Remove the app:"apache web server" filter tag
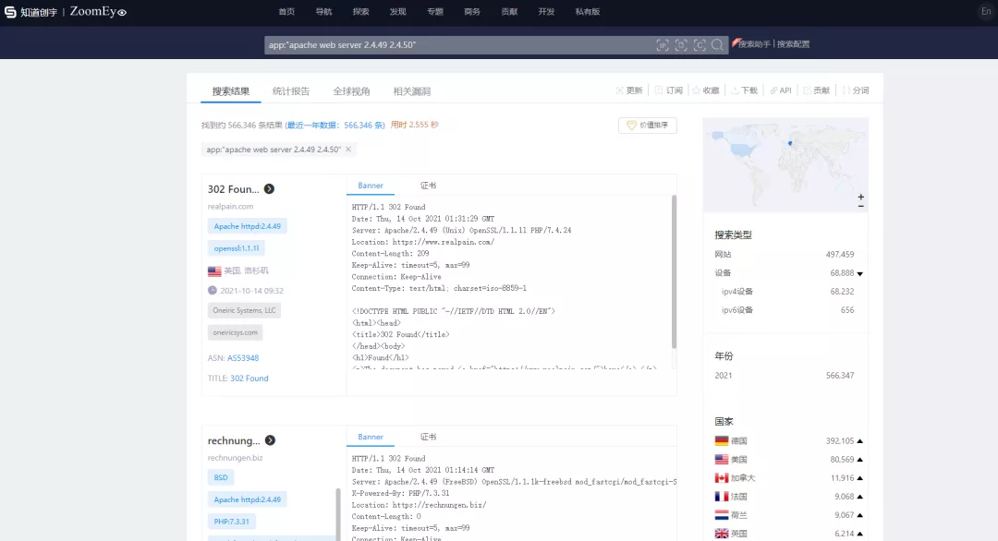The height and width of the screenshot is (541, 998). coord(348,149)
